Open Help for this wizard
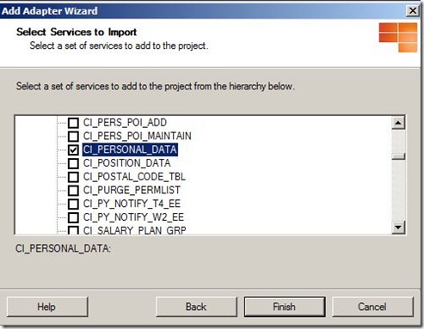 pos(47,307)
